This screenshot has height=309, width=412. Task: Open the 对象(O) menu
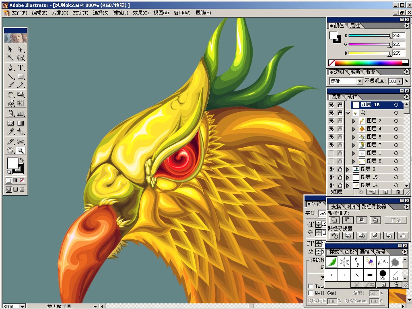(x=60, y=13)
